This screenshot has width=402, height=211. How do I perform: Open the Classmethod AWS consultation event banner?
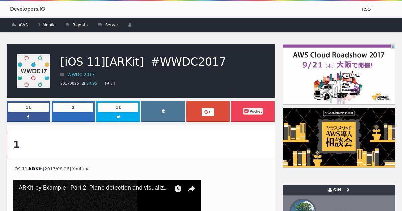pos(339,138)
